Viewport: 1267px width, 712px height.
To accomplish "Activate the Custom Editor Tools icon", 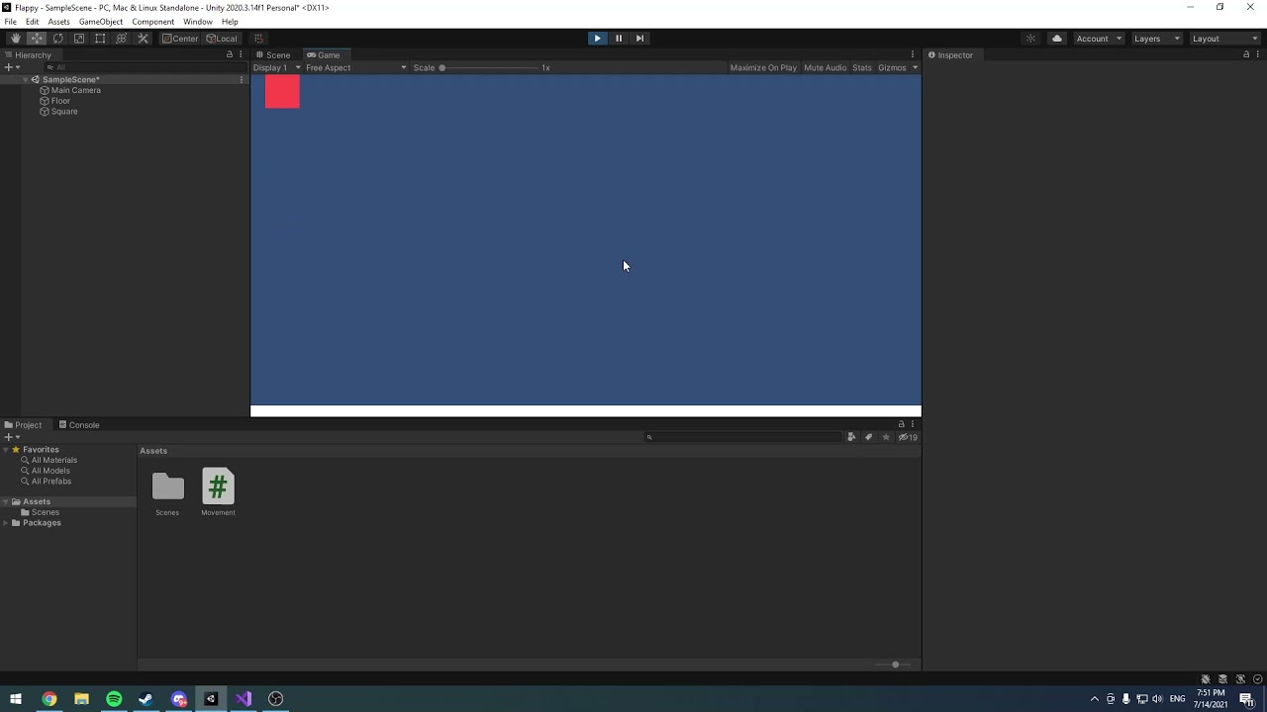I will point(143,38).
